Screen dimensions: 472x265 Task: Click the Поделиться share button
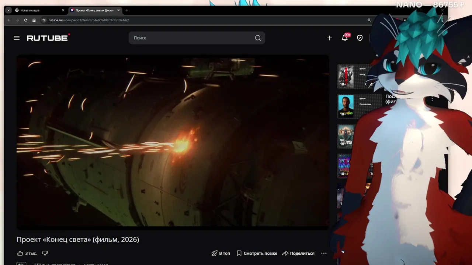point(298,253)
